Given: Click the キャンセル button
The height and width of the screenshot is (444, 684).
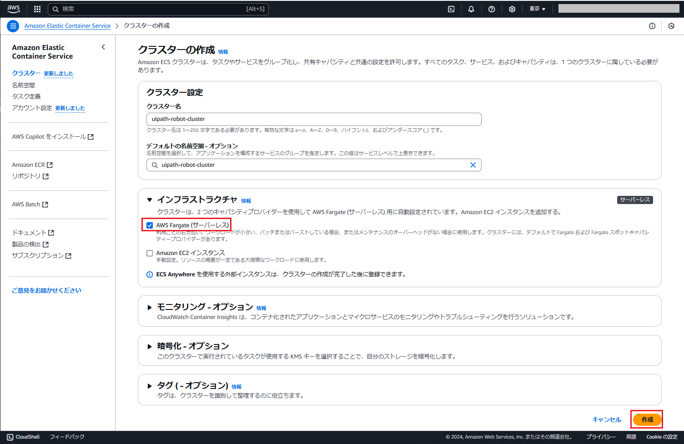Looking at the screenshot, I should 607,419.
